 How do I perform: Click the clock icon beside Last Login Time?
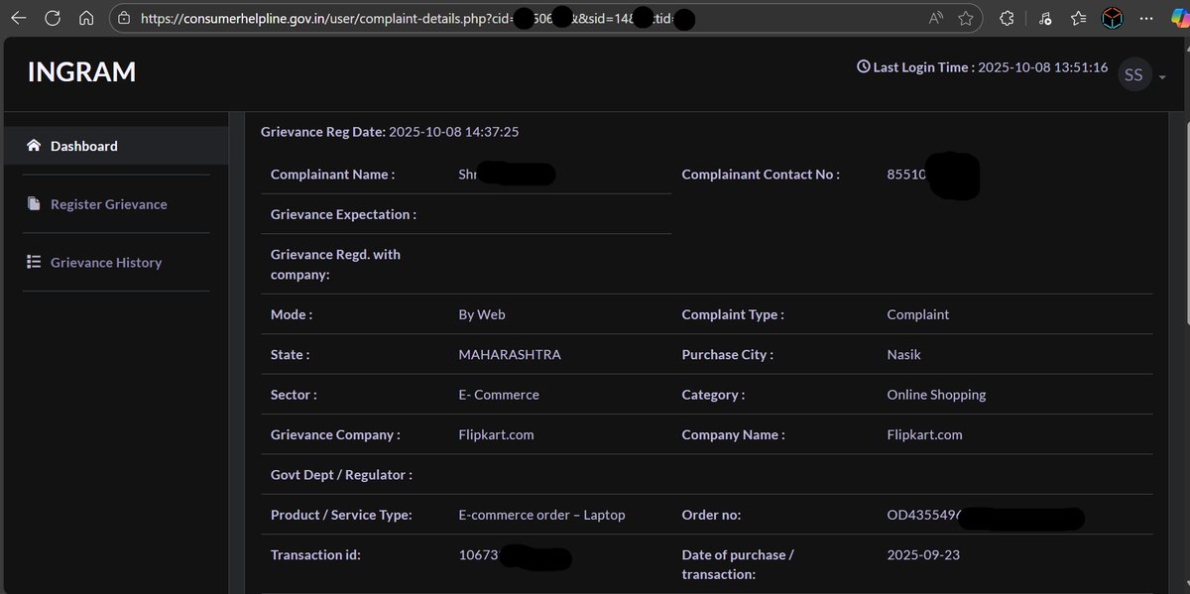[x=863, y=67]
